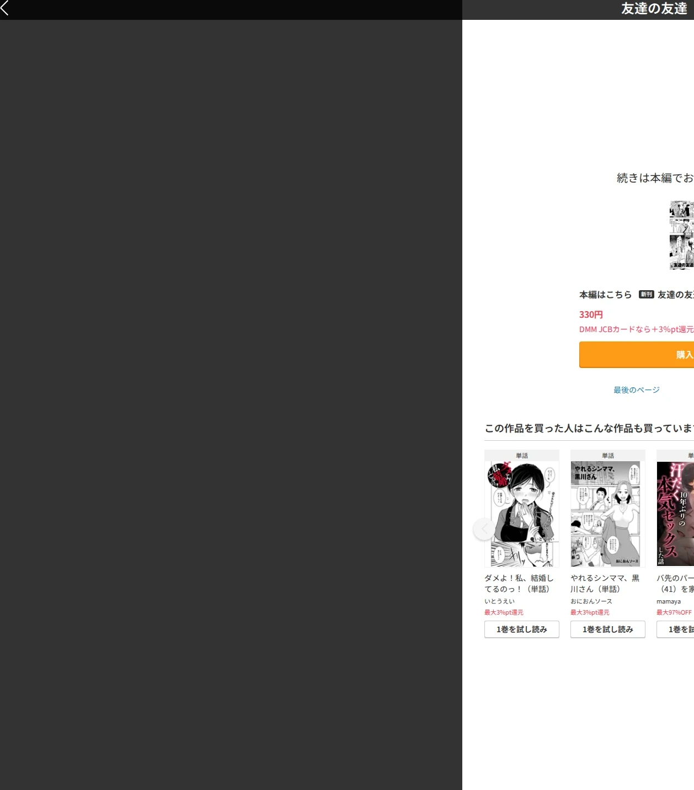Image resolution: width=694 pixels, height=790 pixels.
Task: Open the ダメよ！私、結婚してるのっ！（単話） title link
Action: coord(519,584)
